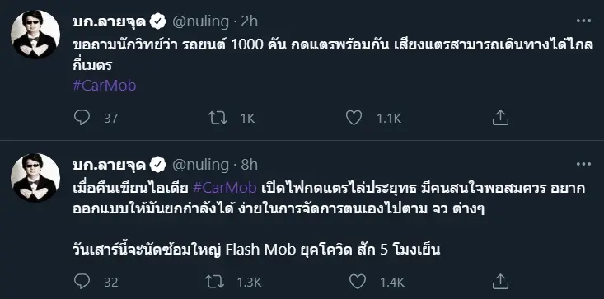The height and width of the screenshot is (299, 604).
Task: Open the 2h timestamp of first tweet
Action: 249,21
